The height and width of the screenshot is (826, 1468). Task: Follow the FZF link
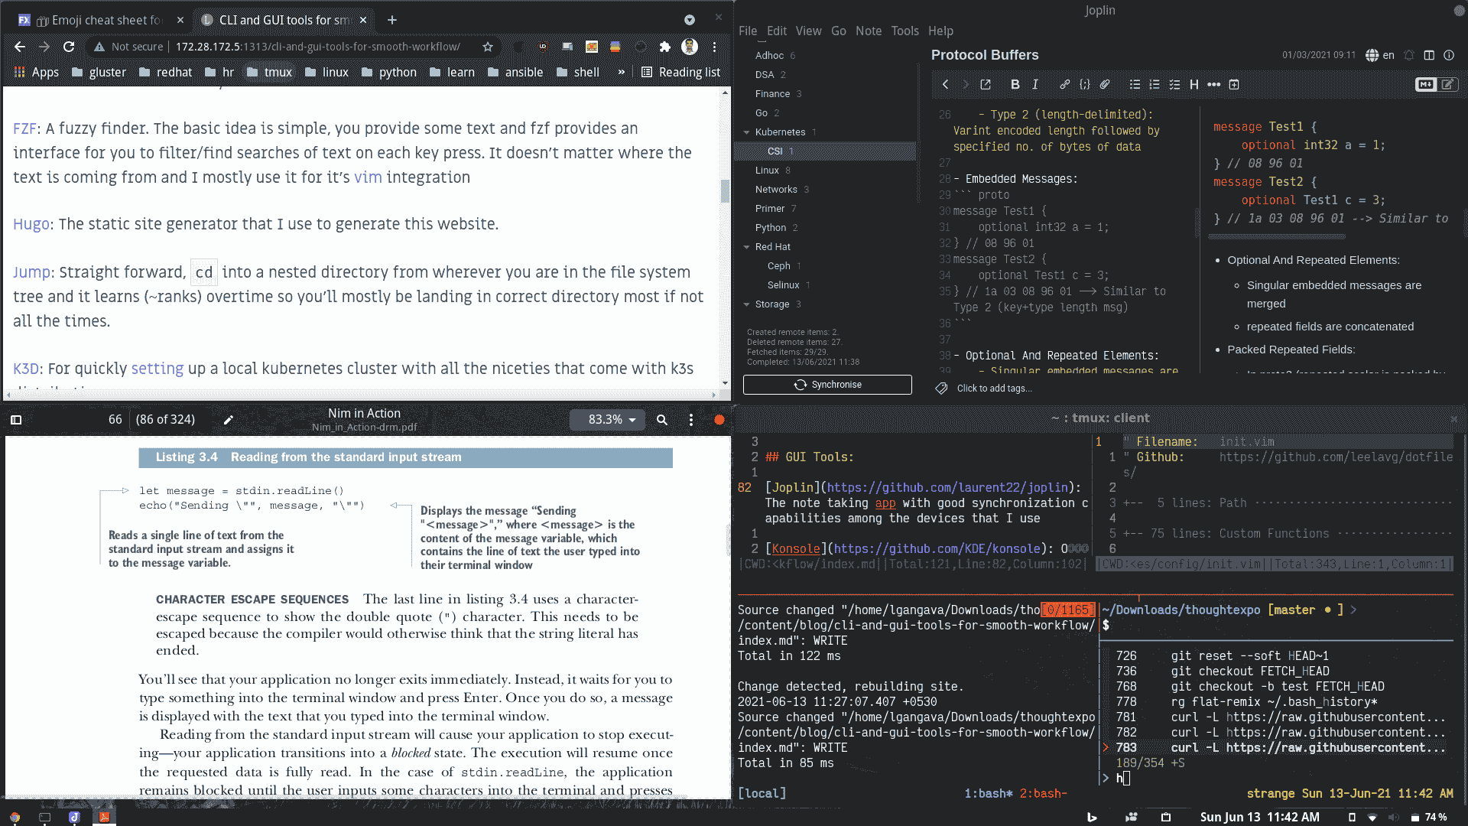[24, 128]
